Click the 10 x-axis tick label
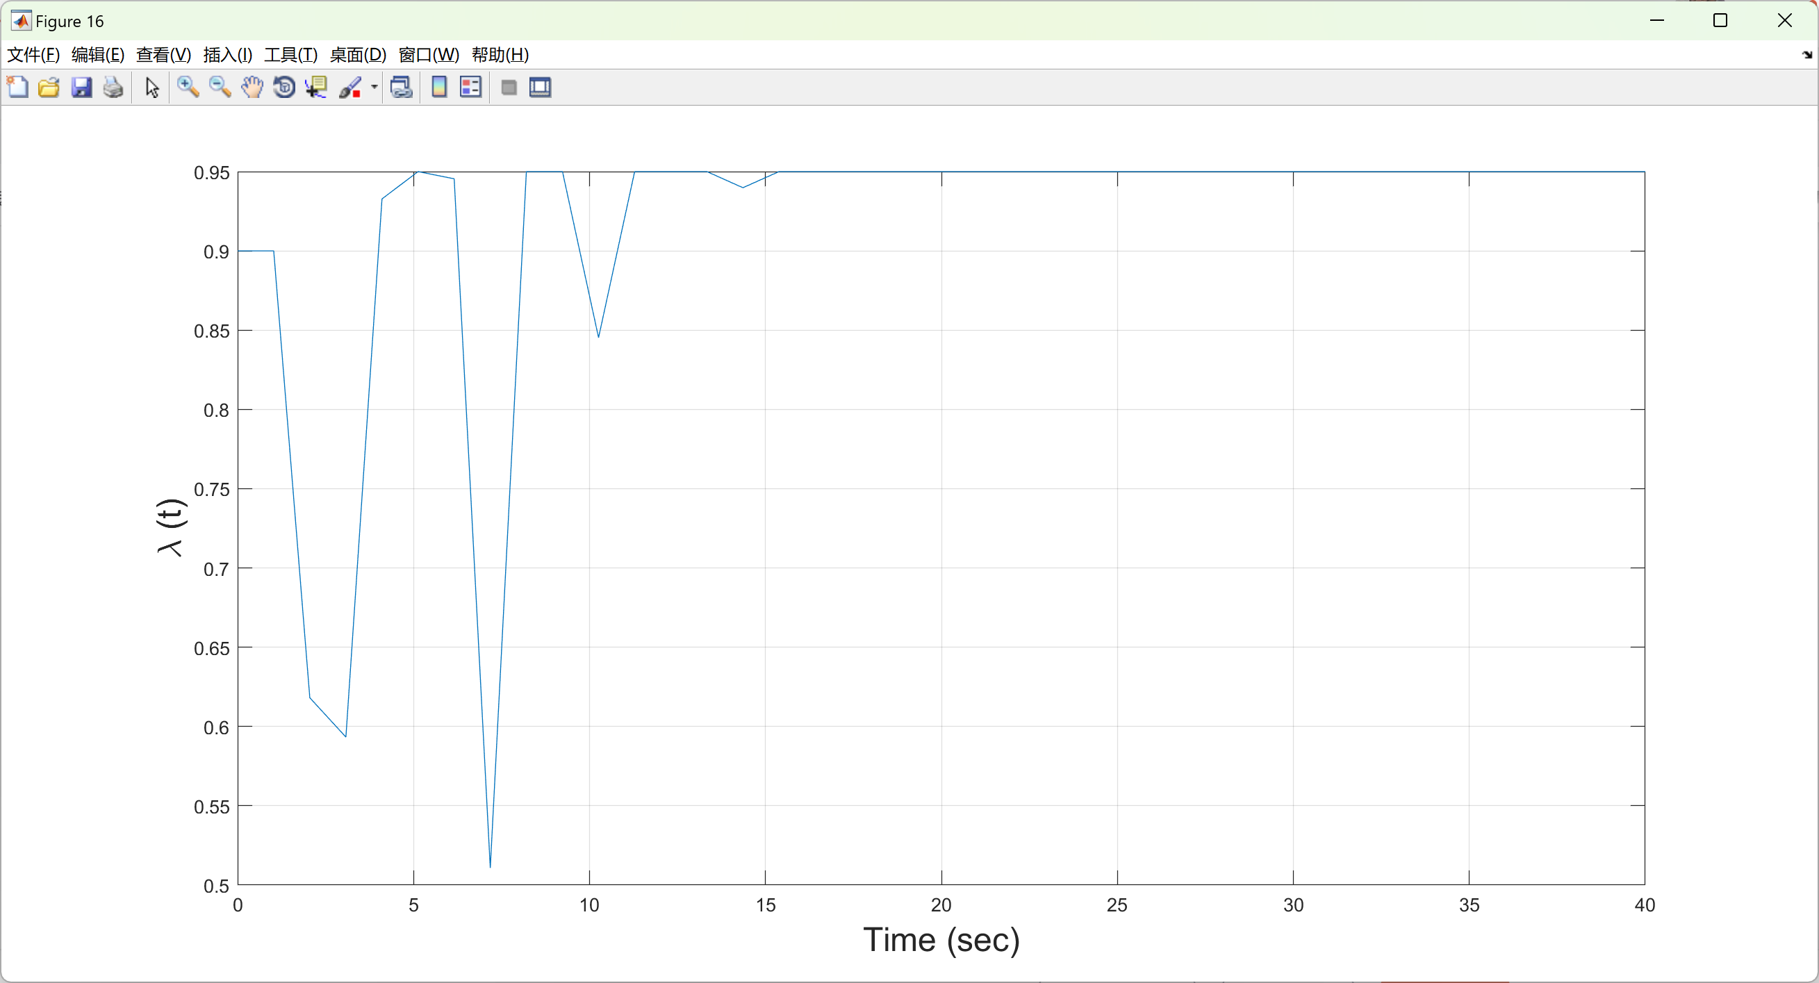Viewport: 1819px width, 983px height. tap(590, 904)
